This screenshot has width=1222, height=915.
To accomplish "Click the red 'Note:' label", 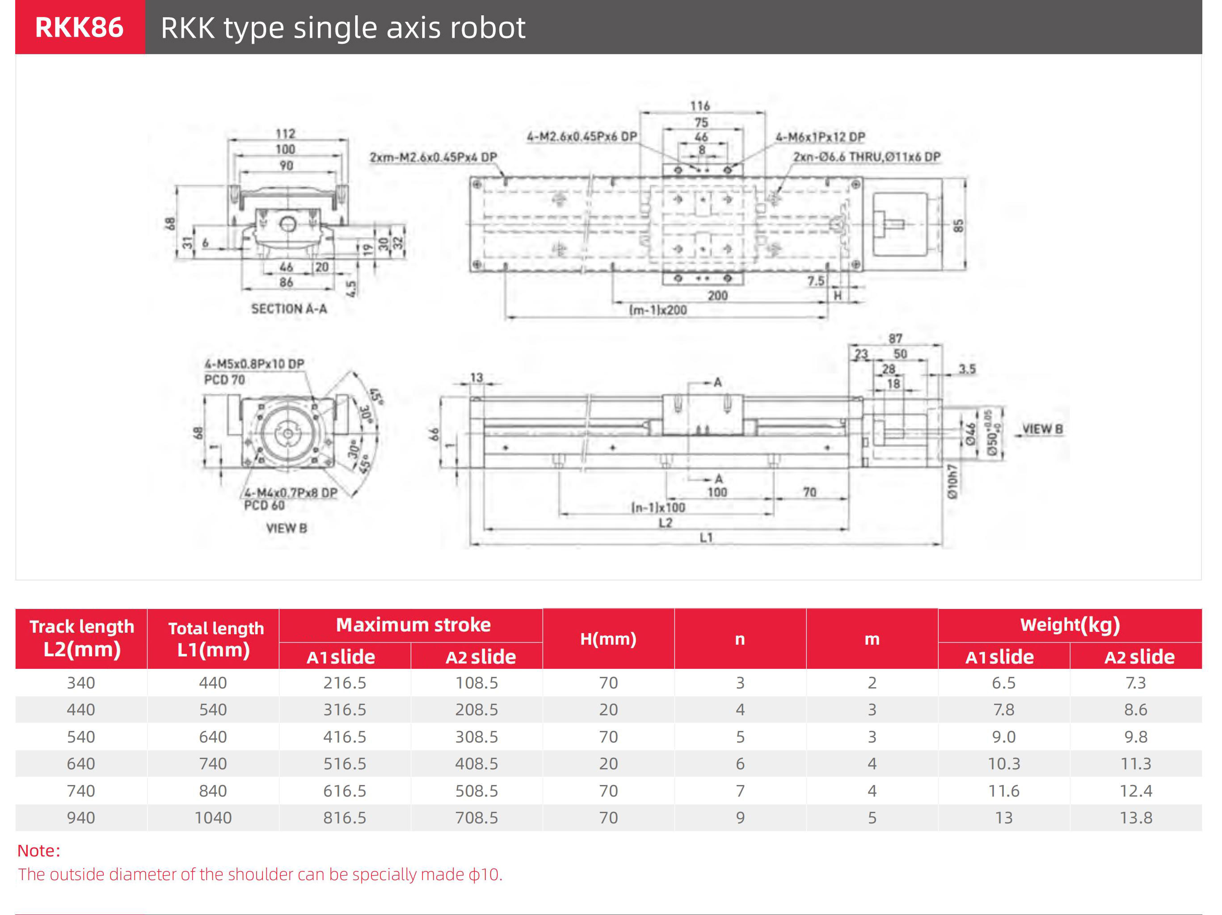I will coord(39,850).
